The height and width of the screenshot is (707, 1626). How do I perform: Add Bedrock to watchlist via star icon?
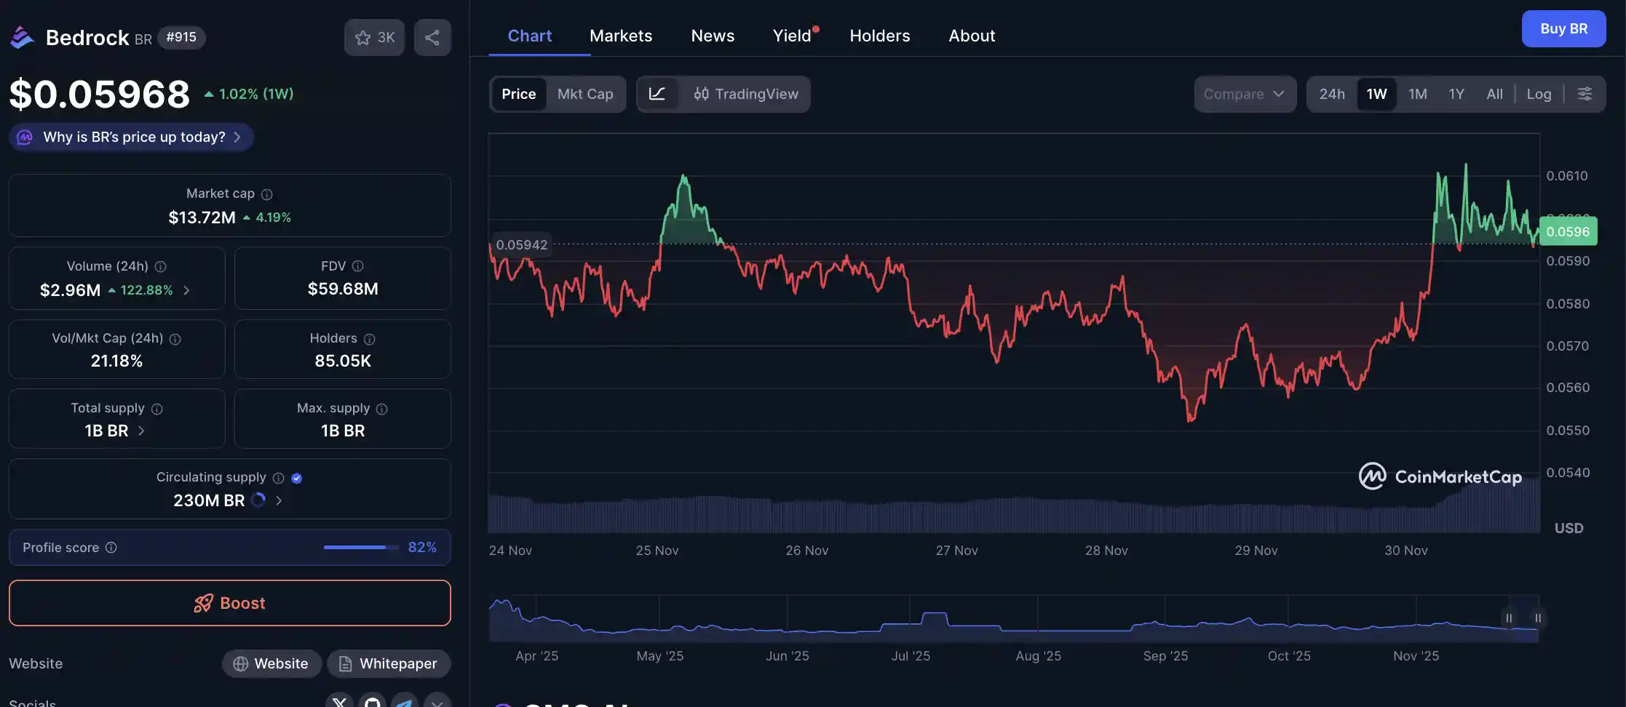(x=363, y=37)
